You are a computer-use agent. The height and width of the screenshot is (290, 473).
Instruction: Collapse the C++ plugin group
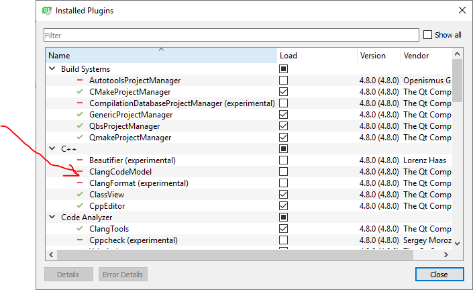point(52,148)
